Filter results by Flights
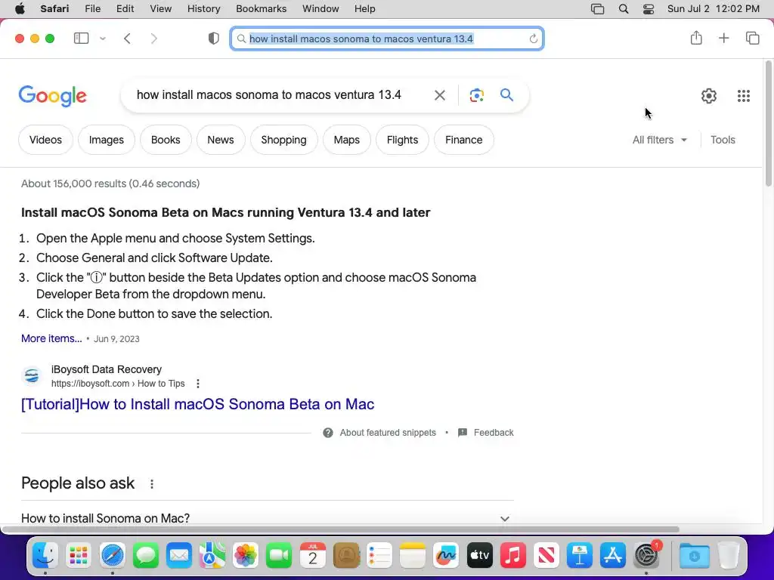 pos(402,140)
